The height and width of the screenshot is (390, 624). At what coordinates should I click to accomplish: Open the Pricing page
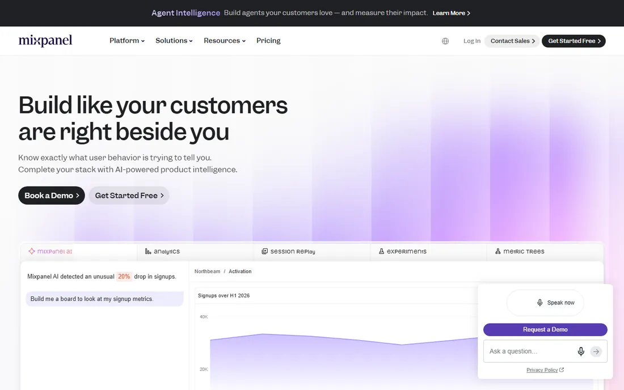tap(268, 41)
